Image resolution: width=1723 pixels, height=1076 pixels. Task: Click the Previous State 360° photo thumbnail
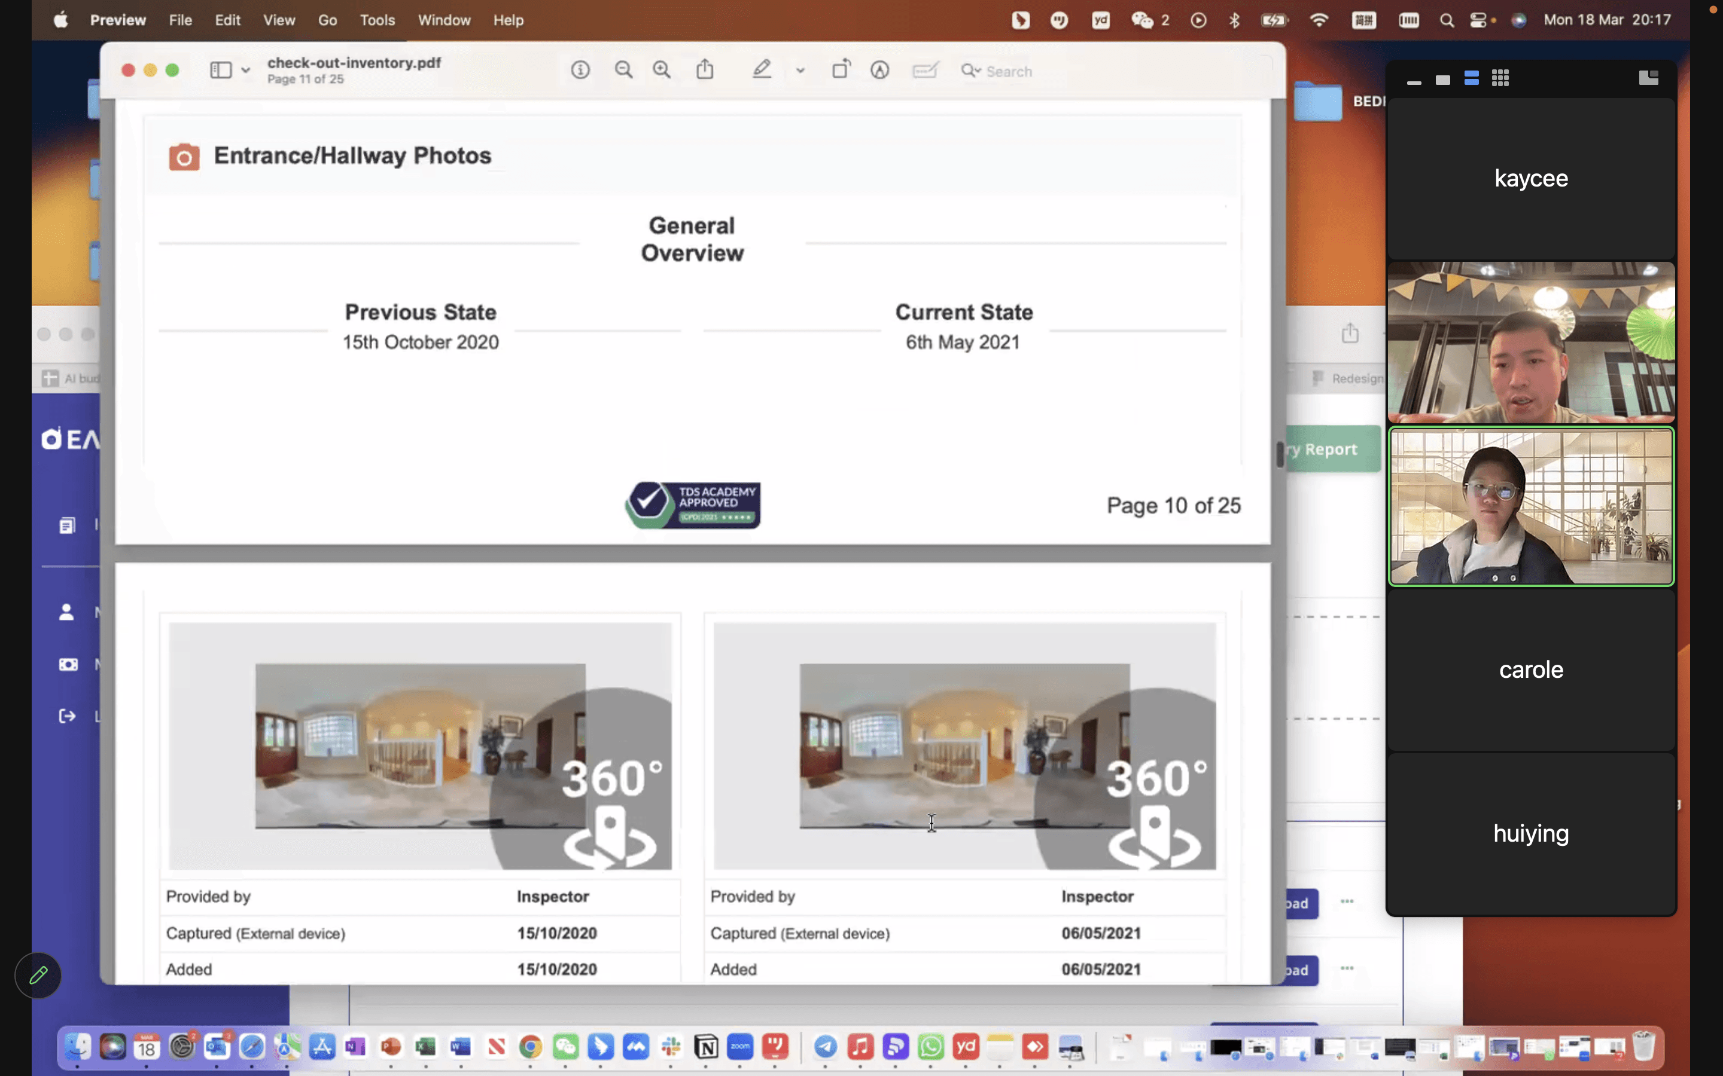point(420,746)
